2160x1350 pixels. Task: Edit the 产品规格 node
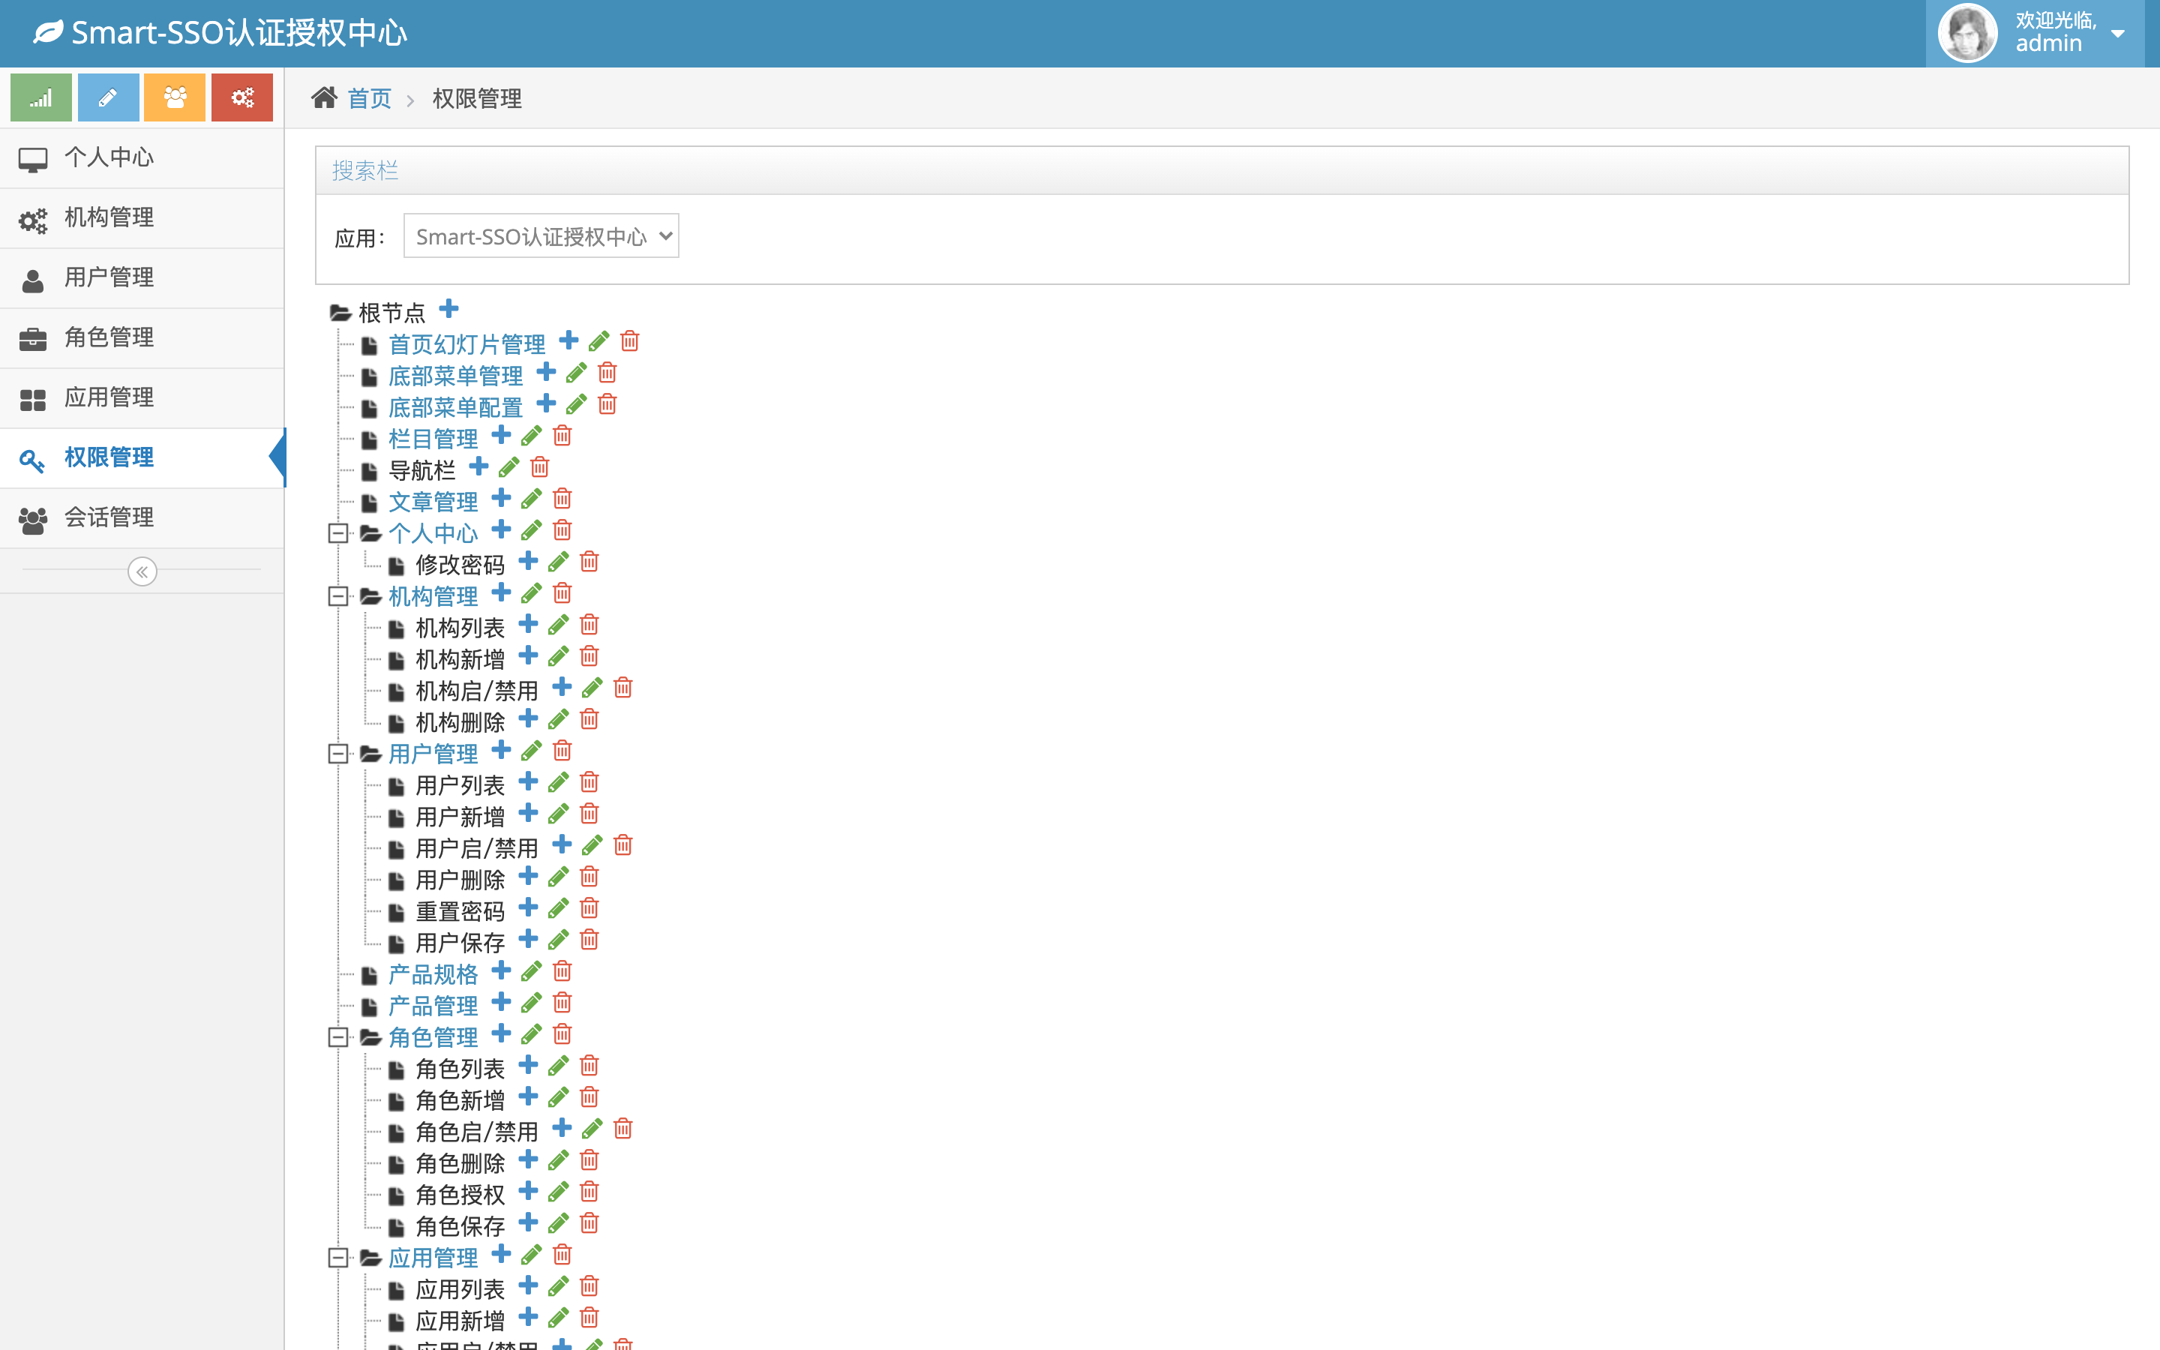531,970
